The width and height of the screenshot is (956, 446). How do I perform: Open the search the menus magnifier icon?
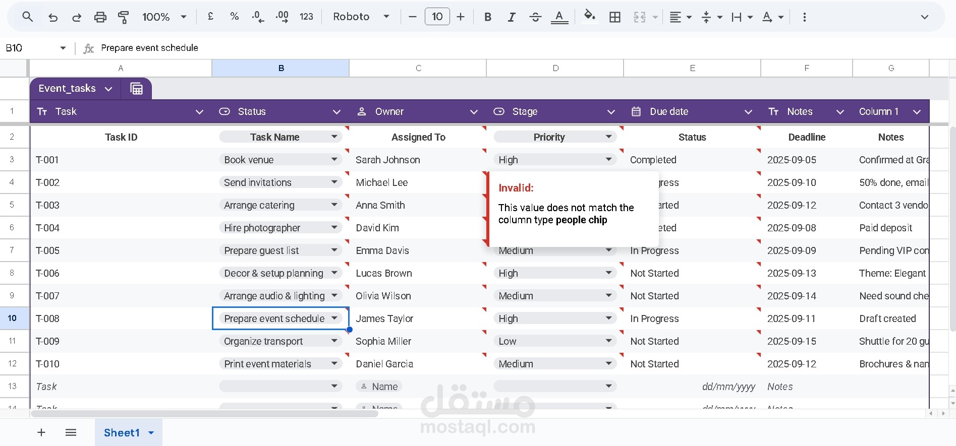28,17
